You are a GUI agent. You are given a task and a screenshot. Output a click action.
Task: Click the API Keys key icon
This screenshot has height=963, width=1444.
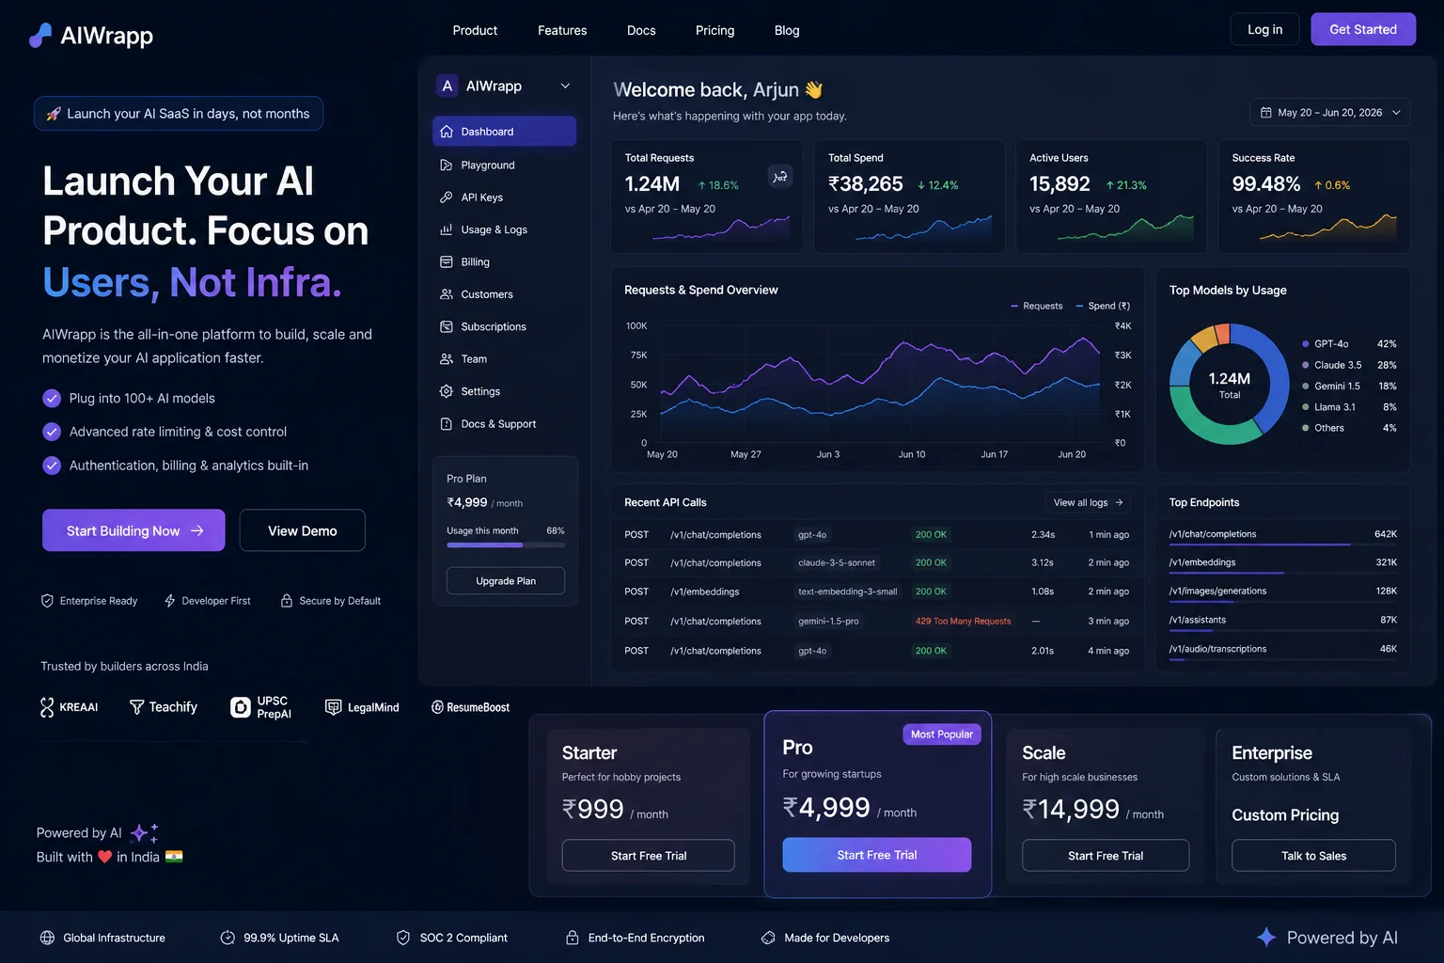(x=447, y=197)
